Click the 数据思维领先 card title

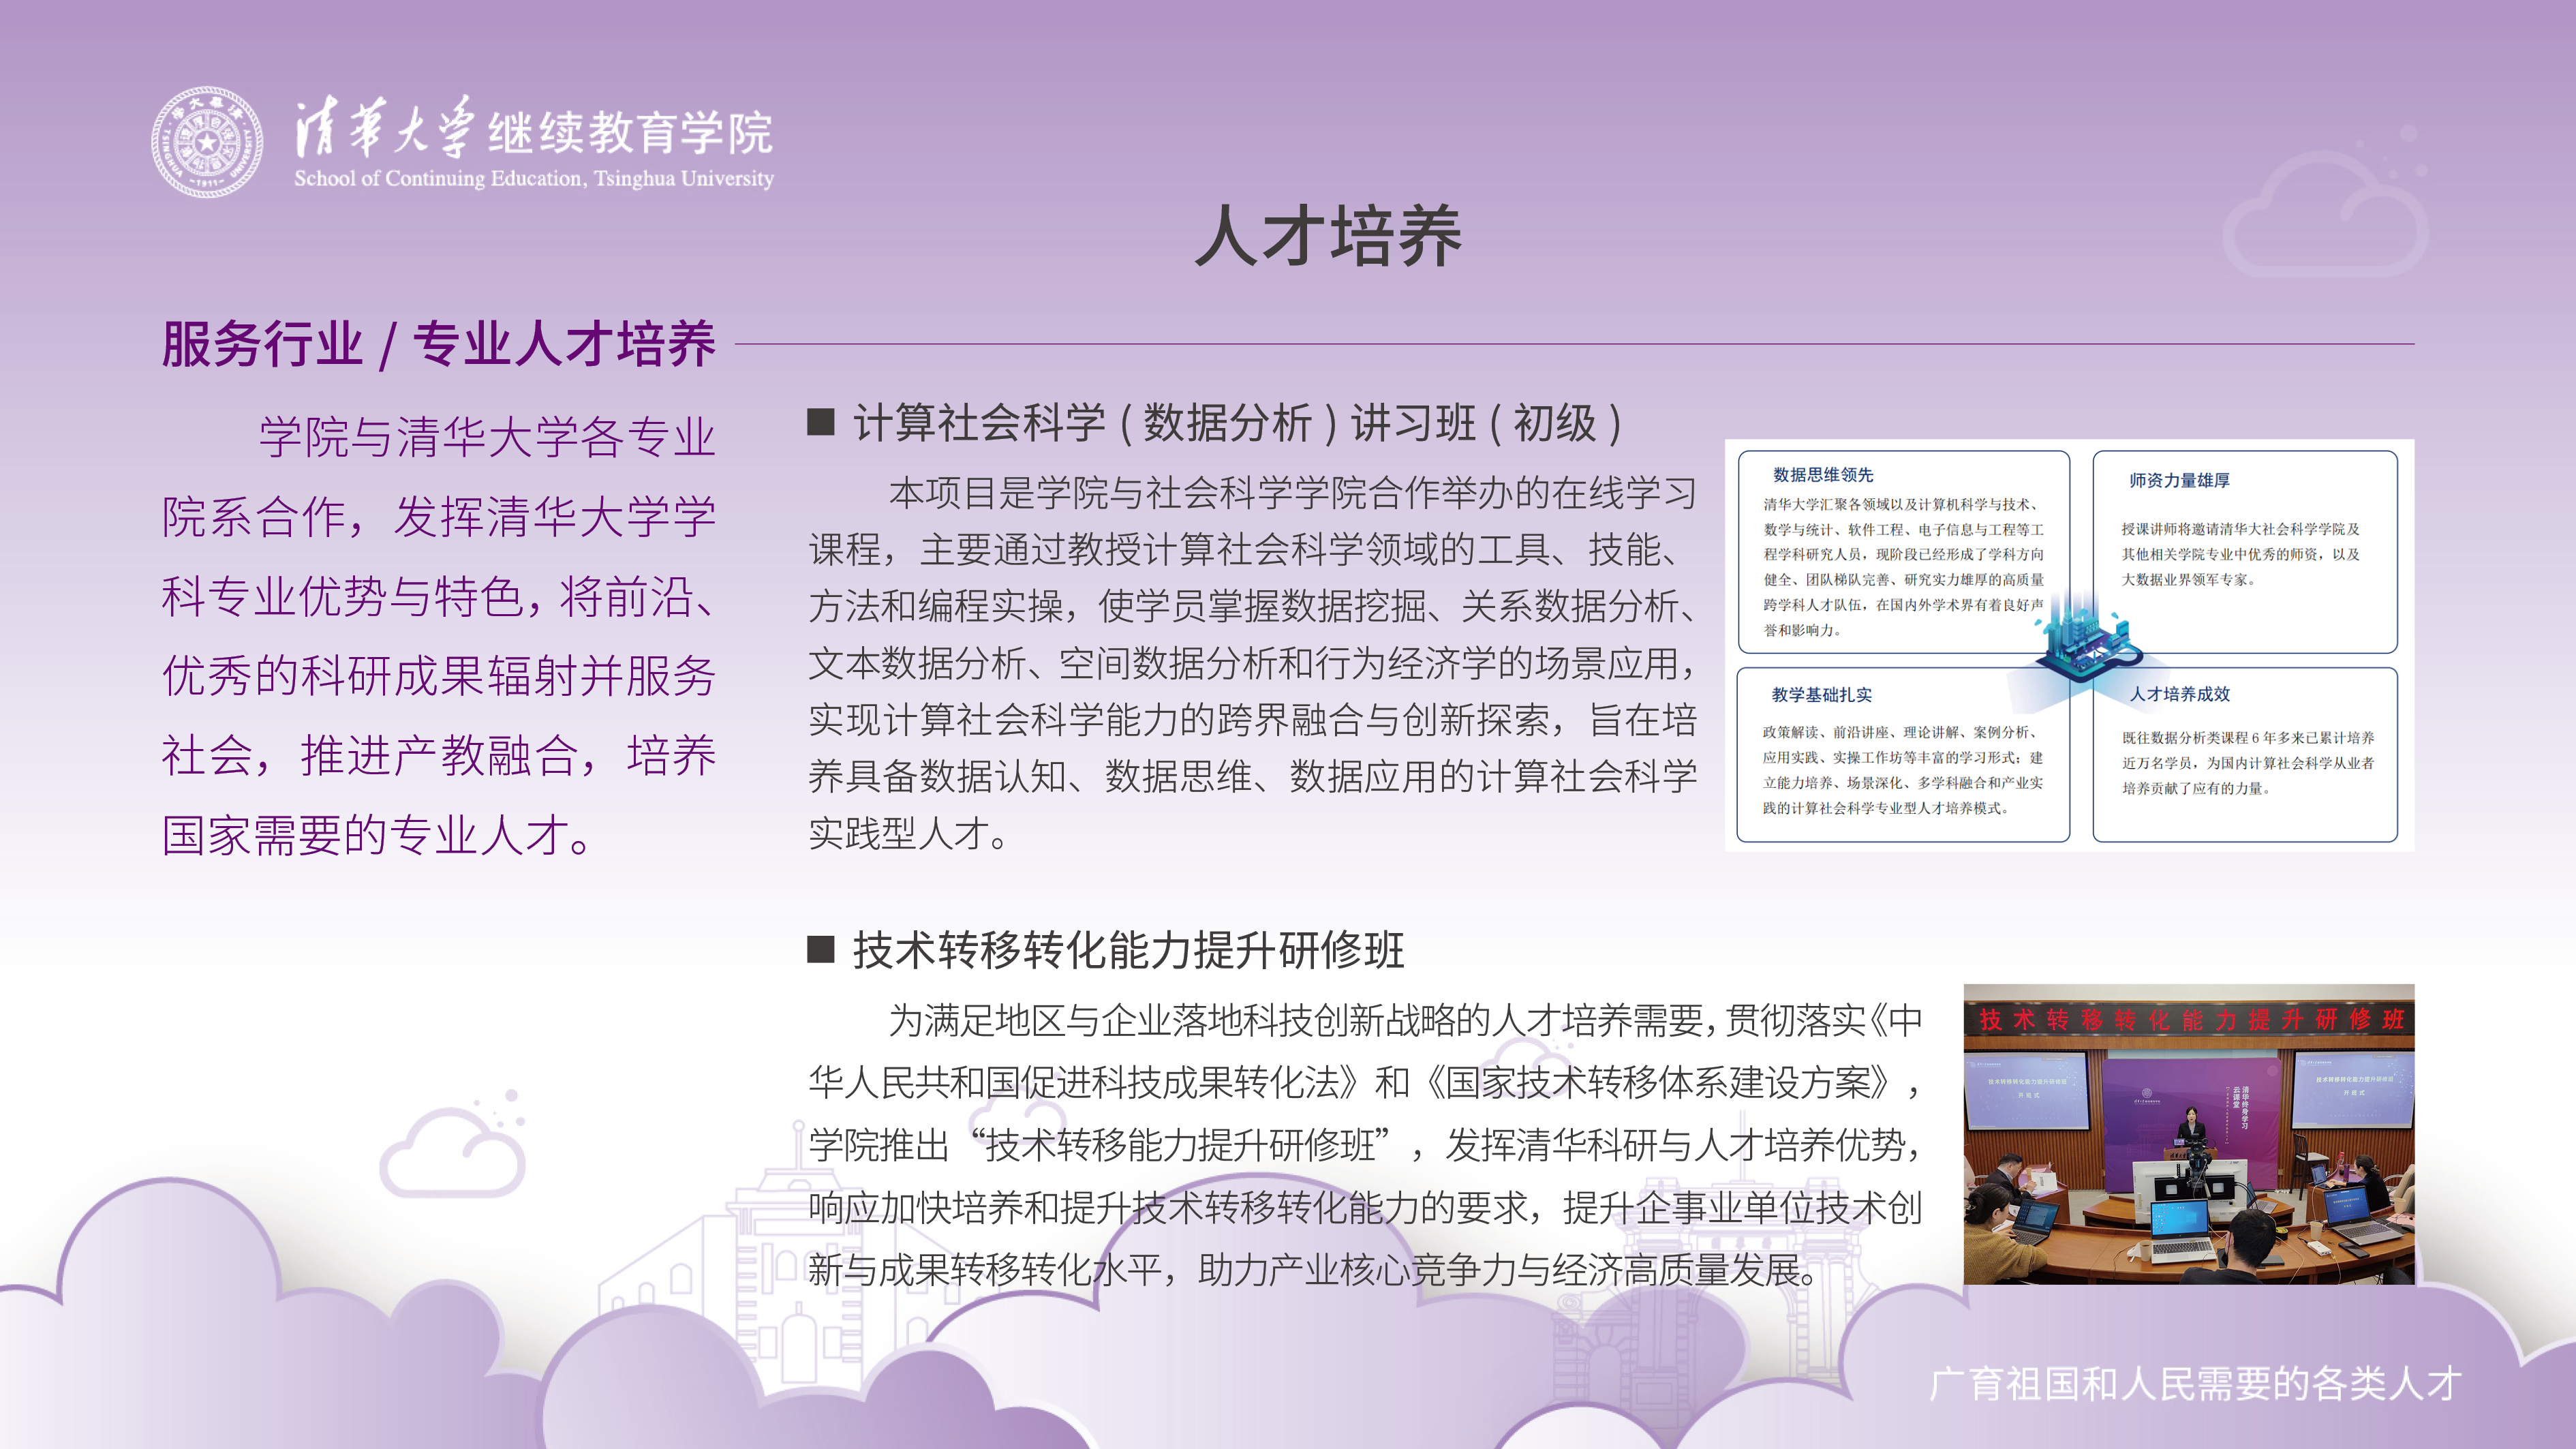click(1823, 475)
